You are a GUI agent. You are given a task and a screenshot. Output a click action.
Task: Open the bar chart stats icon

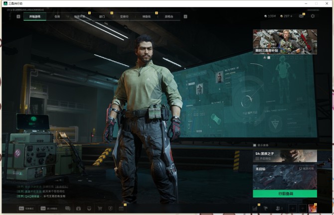255,209
